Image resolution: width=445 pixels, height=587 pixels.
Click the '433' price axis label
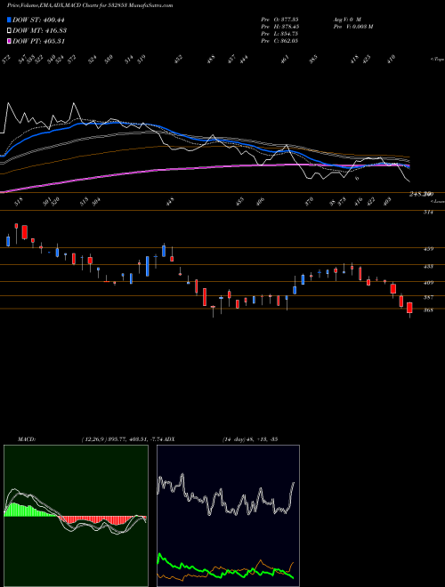428,266
